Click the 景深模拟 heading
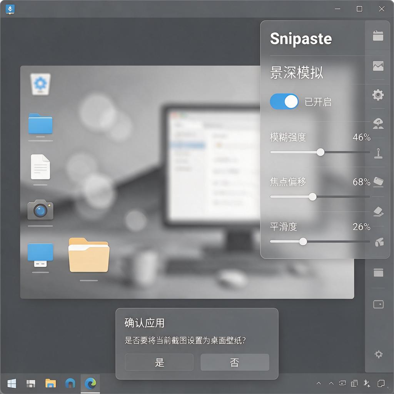This screenshot has height=394, width=394. 297,73
